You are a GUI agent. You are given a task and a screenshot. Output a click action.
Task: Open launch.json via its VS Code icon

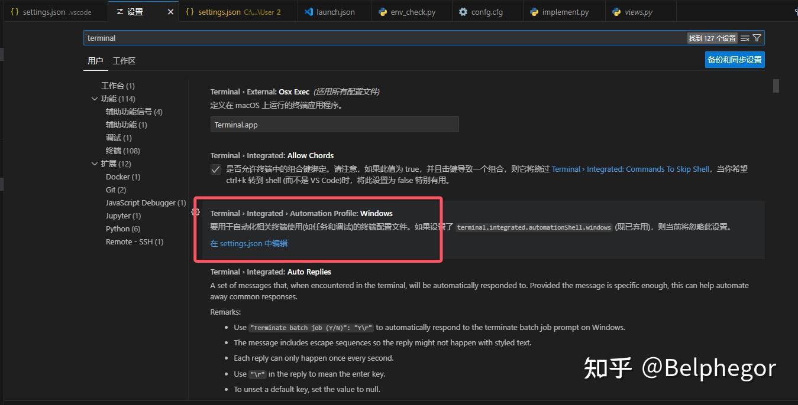(x=309, y=11)
